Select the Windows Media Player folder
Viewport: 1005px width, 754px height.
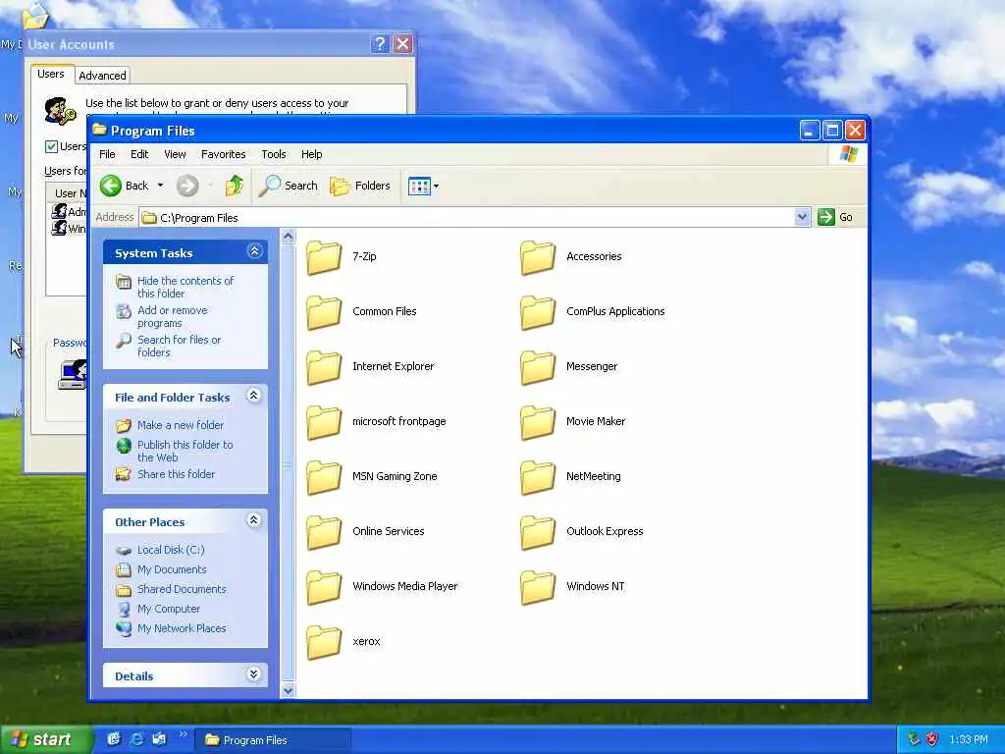(x=382, y=587)
